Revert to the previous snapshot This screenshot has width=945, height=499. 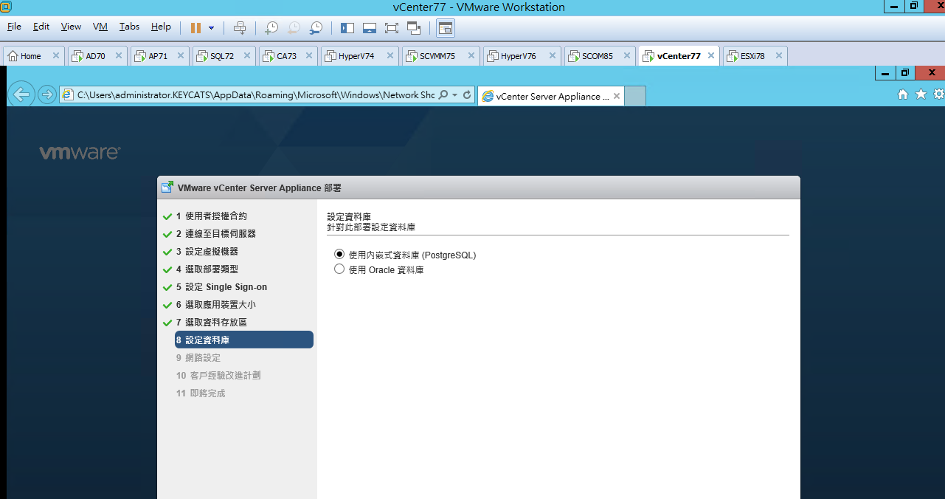coord(294,27)
